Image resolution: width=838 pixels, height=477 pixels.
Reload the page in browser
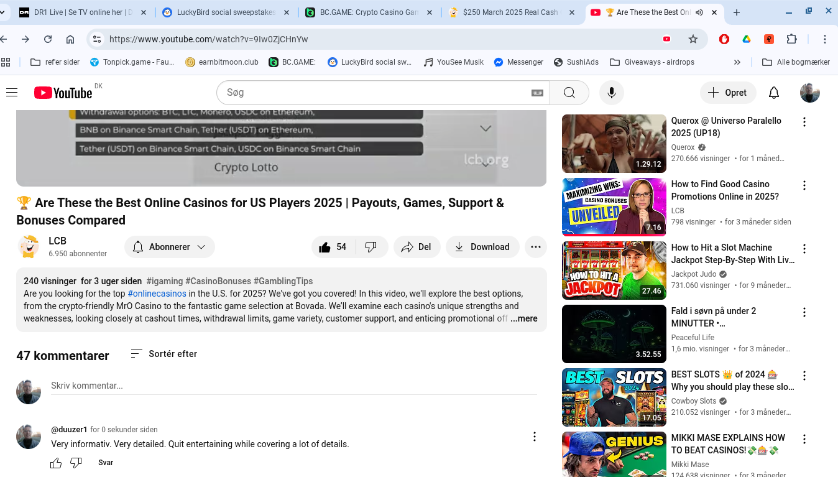(x=48, y=39)
